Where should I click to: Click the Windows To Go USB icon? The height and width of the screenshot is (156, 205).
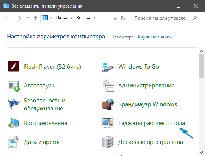pyautogui.click(x=108, y=67)
